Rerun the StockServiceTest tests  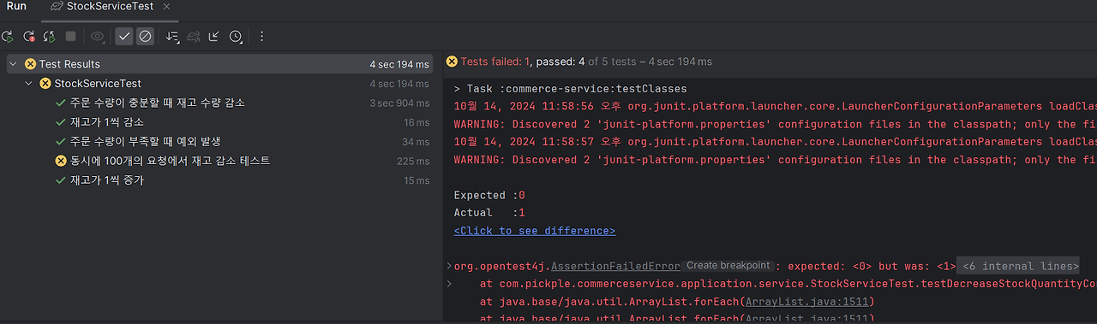(8, 37)
